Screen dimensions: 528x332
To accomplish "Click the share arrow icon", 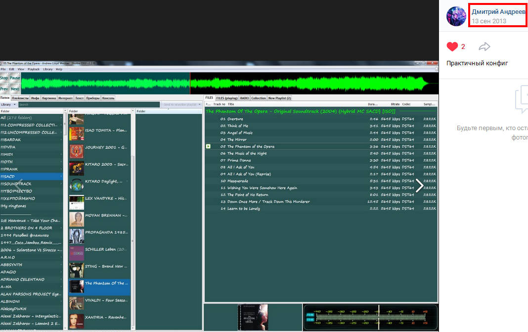I will point(484,47).
